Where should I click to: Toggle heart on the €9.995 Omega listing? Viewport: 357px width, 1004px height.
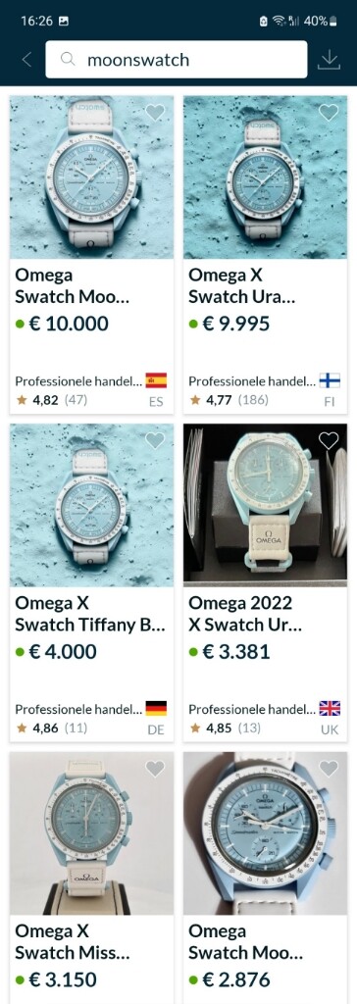pyautogui.click(x=329, y=113)
